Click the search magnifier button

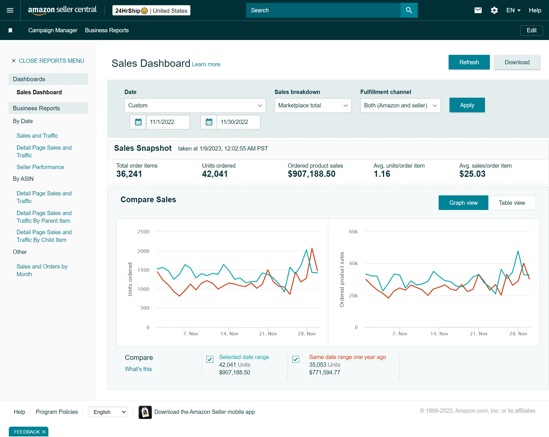coord(409,10)
